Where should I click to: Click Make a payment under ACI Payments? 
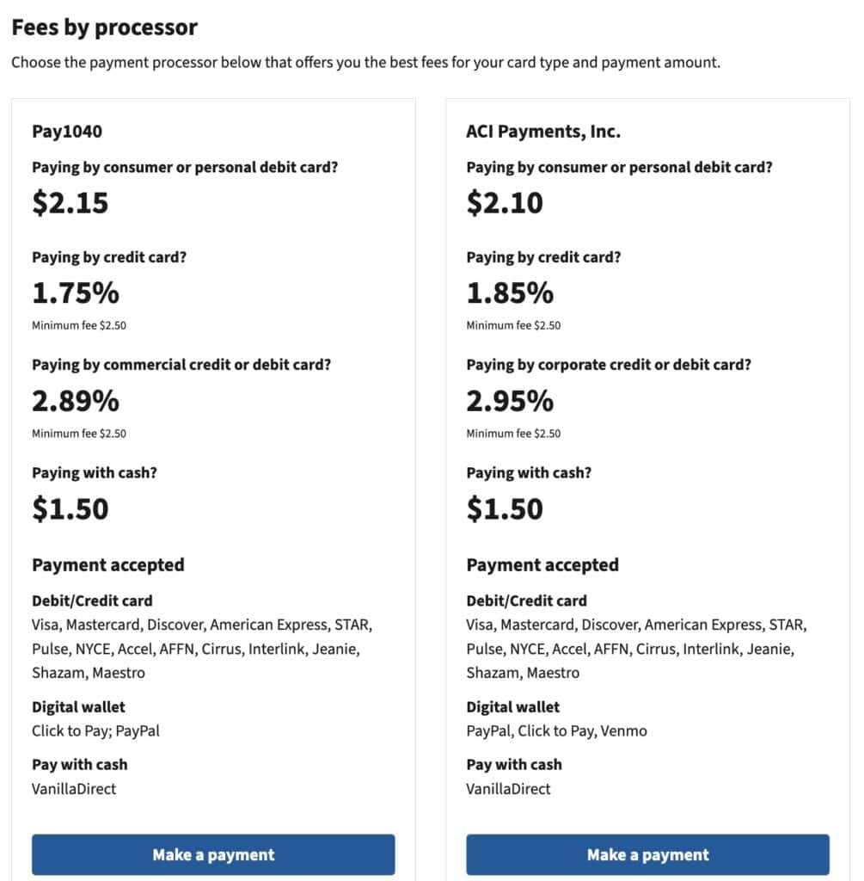pyautogui.click(x=647, y=854)
